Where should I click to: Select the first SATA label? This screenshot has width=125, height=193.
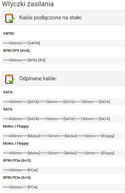[x=8, y=92]
